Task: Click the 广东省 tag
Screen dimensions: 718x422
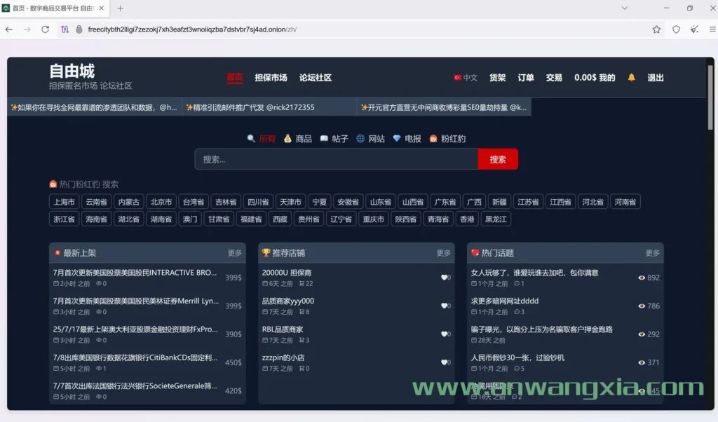Action: [x=445, y=202]
